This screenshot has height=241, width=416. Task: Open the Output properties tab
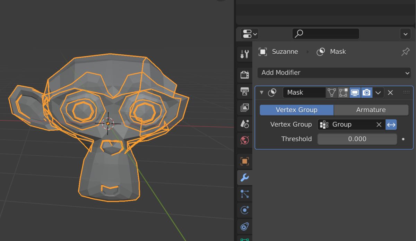coord(245,91)
